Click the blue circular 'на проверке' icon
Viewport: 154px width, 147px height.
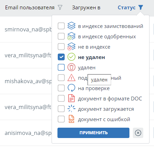[71, 88]
